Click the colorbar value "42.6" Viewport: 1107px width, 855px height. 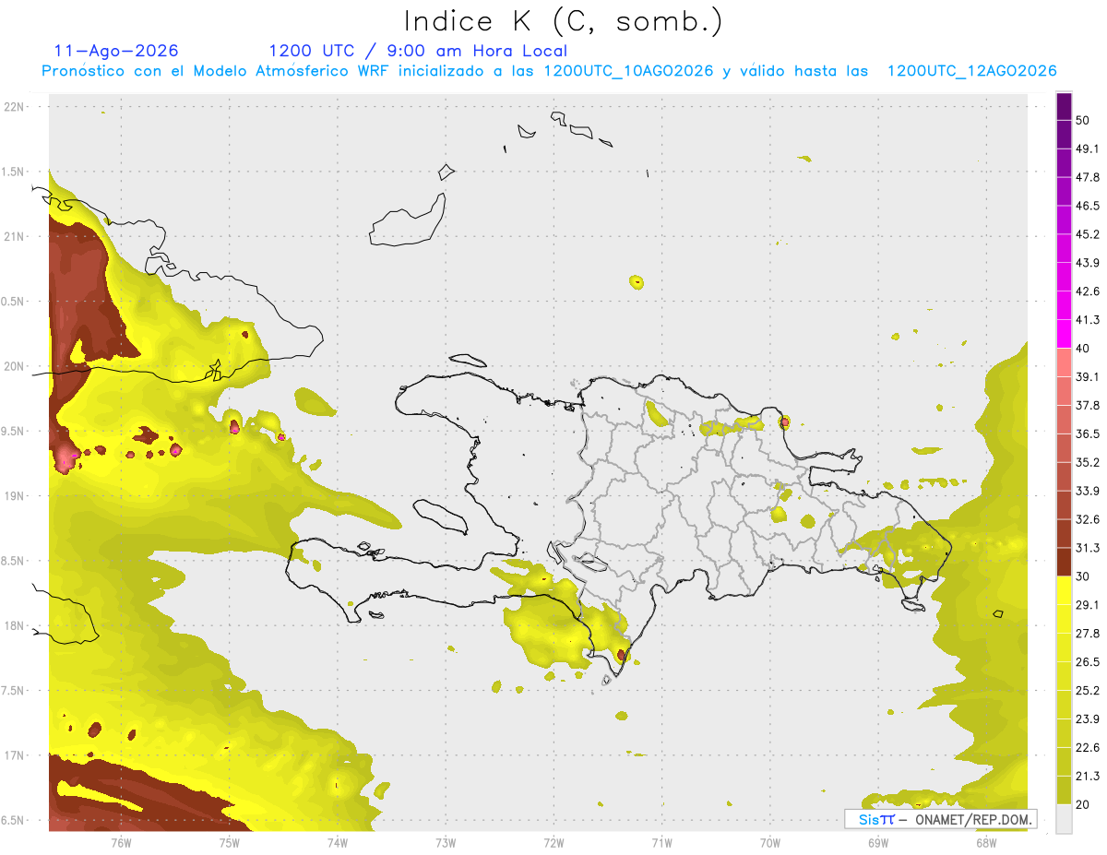pos(1088,291)
